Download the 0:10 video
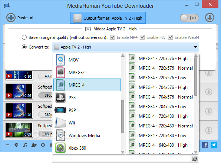This screenshot has width=221, height=163. point(209,73)
